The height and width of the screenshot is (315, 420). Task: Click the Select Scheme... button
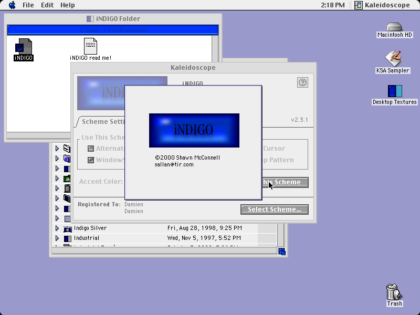tap(274, 209)
